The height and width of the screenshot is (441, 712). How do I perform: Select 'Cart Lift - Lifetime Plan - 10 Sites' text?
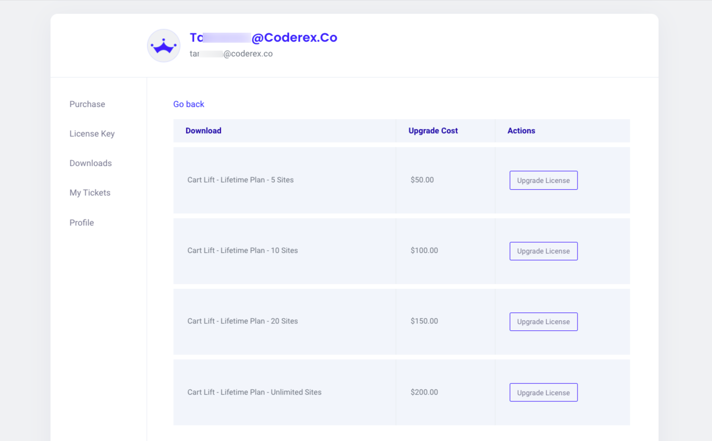243,250
